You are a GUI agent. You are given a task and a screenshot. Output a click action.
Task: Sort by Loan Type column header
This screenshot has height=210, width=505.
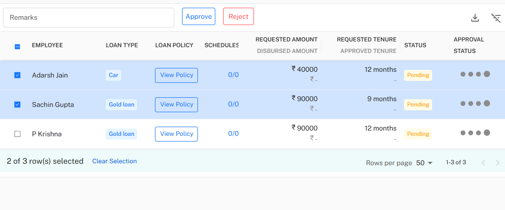[122, 45]
